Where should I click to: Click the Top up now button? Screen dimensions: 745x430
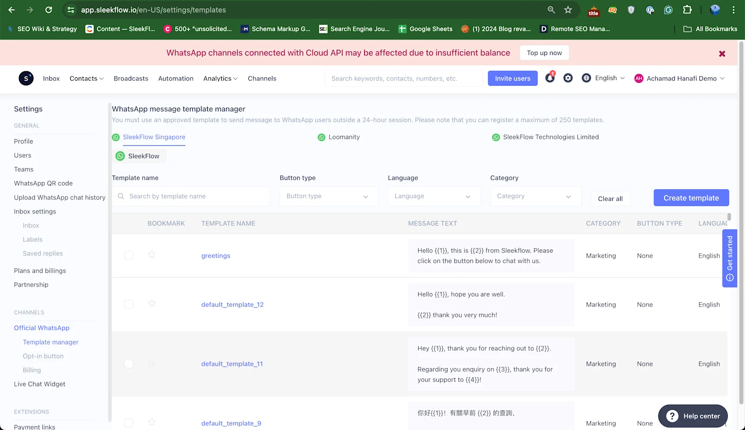click(544, 53)
